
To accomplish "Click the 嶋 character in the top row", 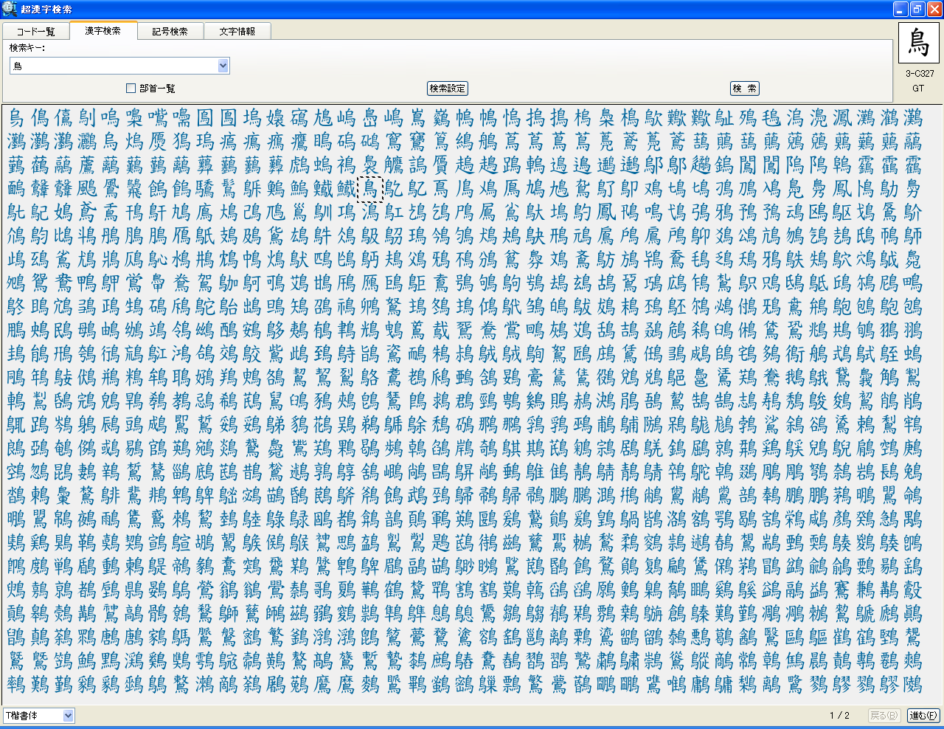I will click(393, 118).
